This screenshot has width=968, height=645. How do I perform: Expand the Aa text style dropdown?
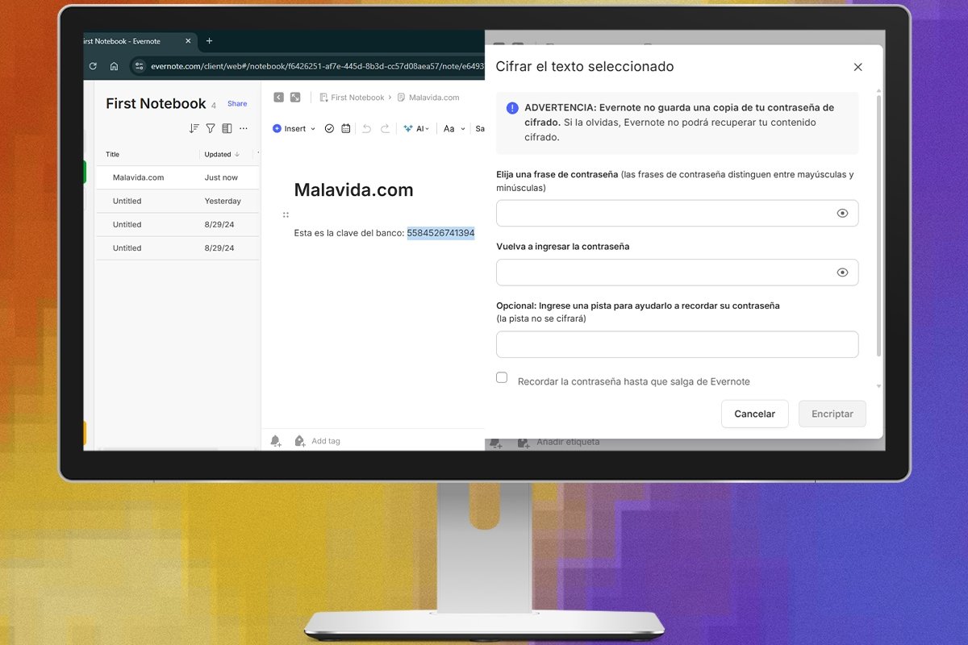click(x=454, y=128)
